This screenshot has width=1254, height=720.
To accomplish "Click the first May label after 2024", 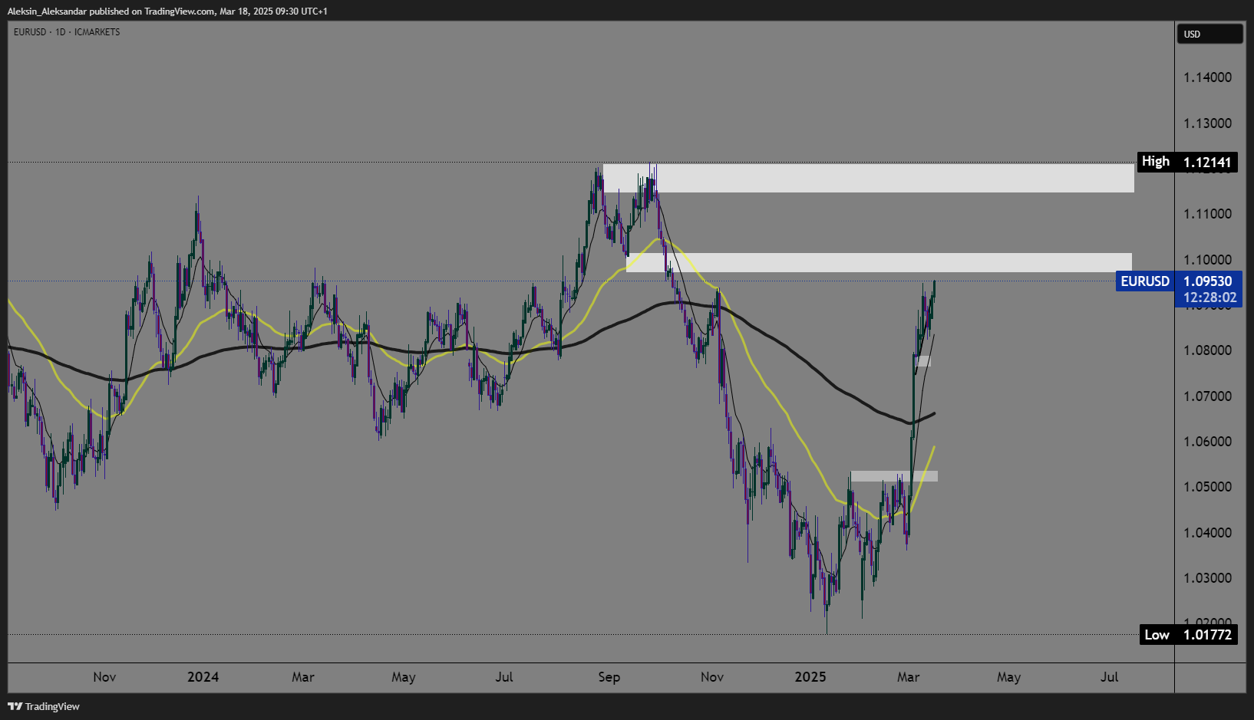I will tap(404, 677).
